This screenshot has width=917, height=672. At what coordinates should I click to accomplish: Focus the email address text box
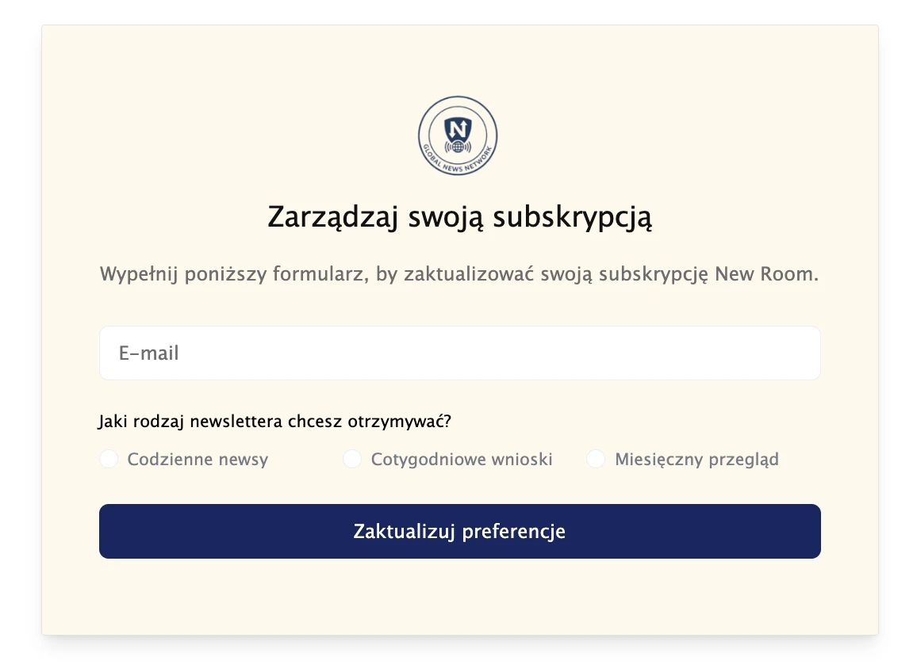pyautogui.click(x=458, y=353)
